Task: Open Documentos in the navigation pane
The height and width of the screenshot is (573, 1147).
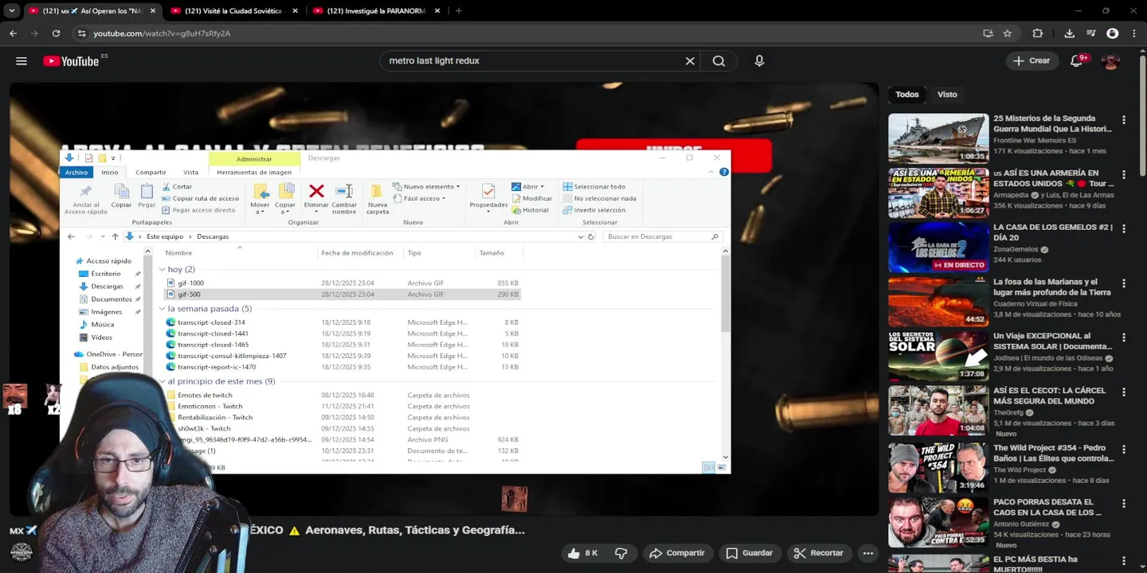Action: pos(111,298)
